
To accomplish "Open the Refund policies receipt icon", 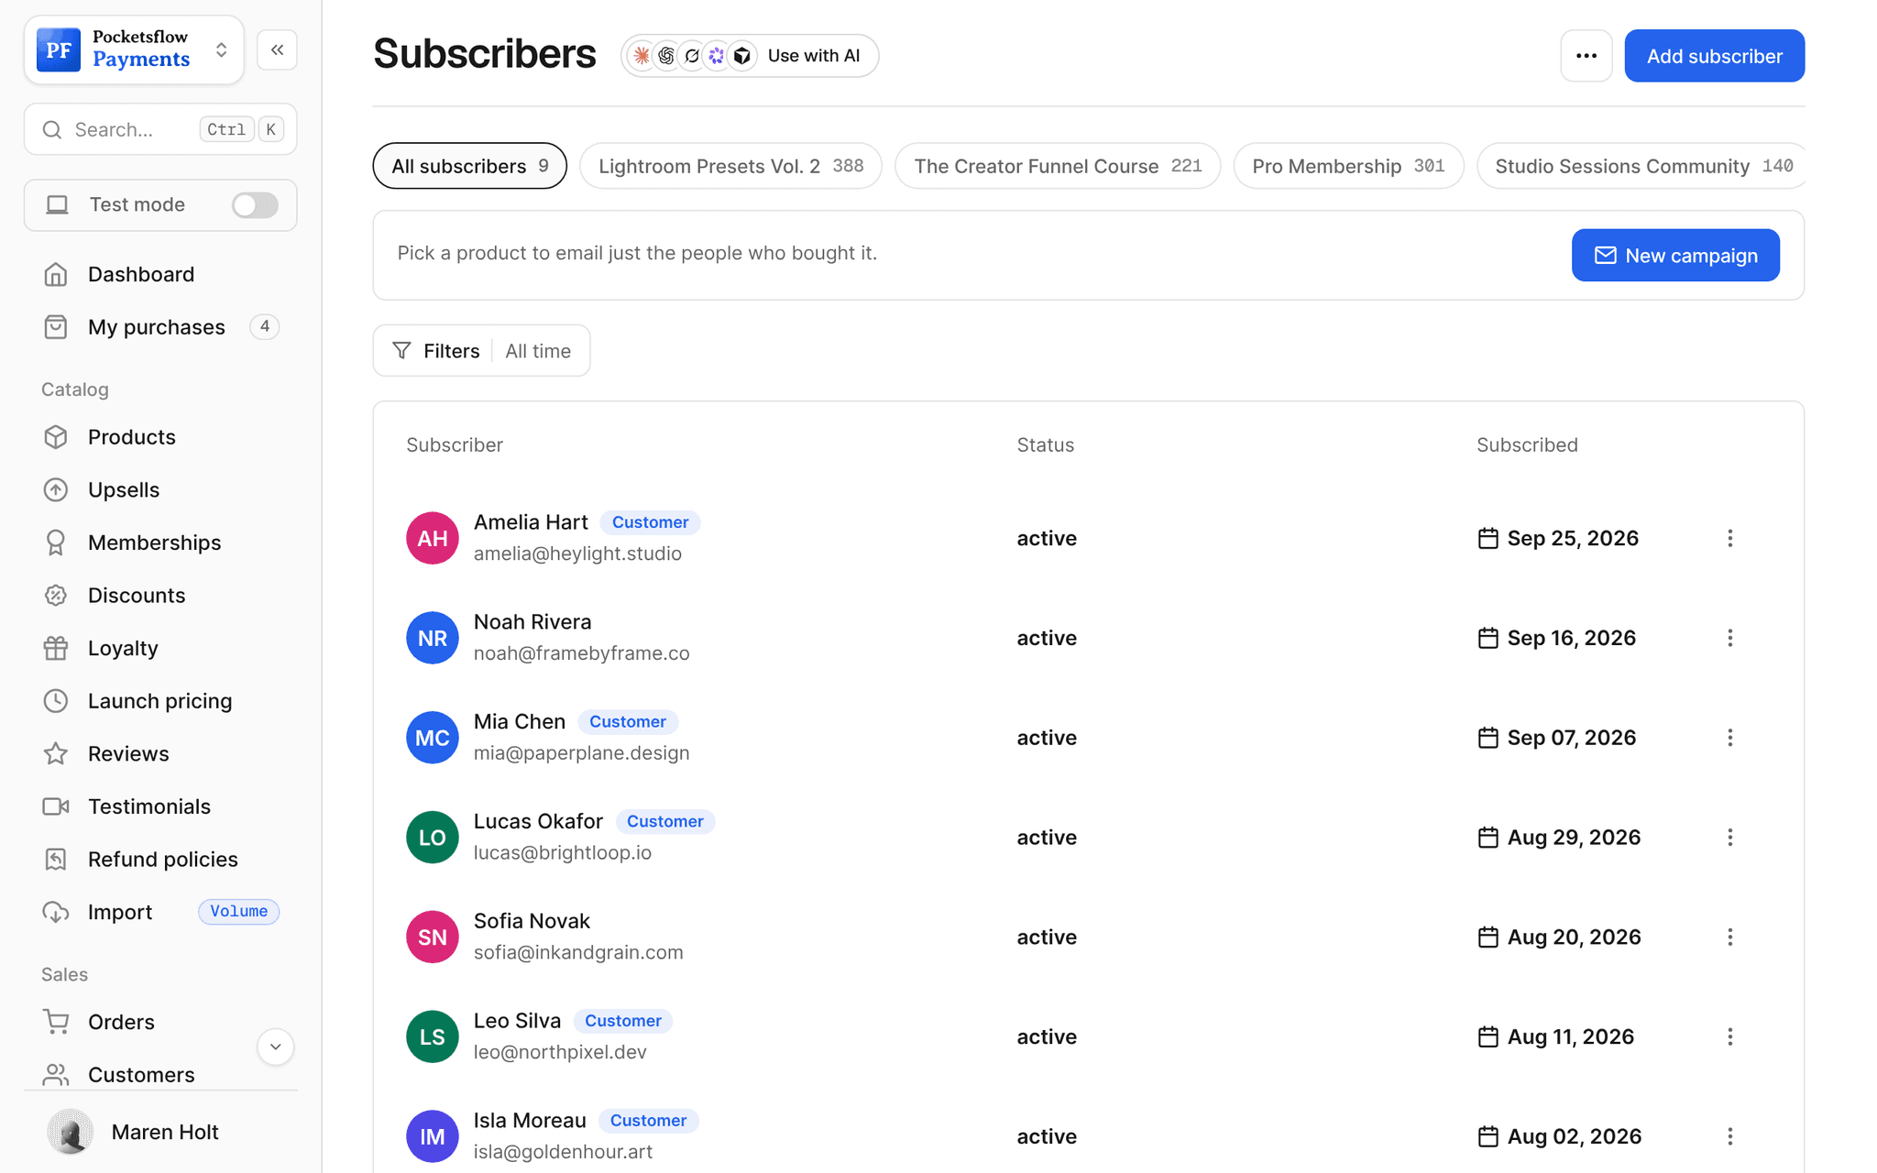I will (56, 860).
